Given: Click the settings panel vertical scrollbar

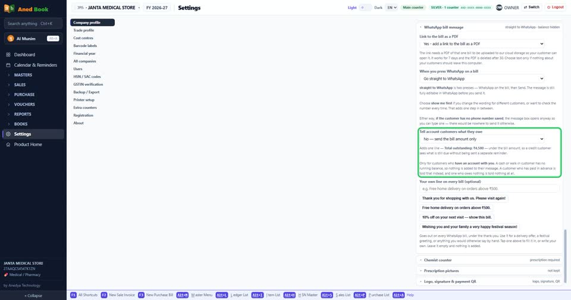Looking at the screenshot, I should pos(565,255).
